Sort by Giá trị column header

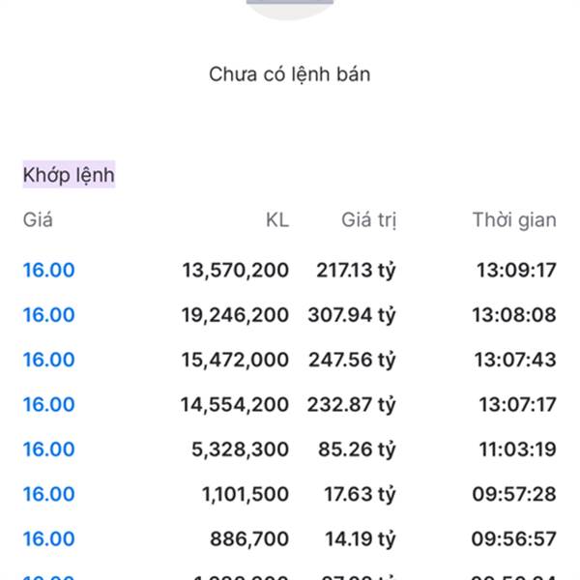point(369,219)
